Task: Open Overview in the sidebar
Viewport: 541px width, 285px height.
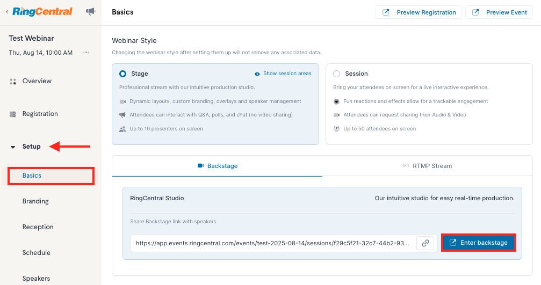Action: coord(37,81)
